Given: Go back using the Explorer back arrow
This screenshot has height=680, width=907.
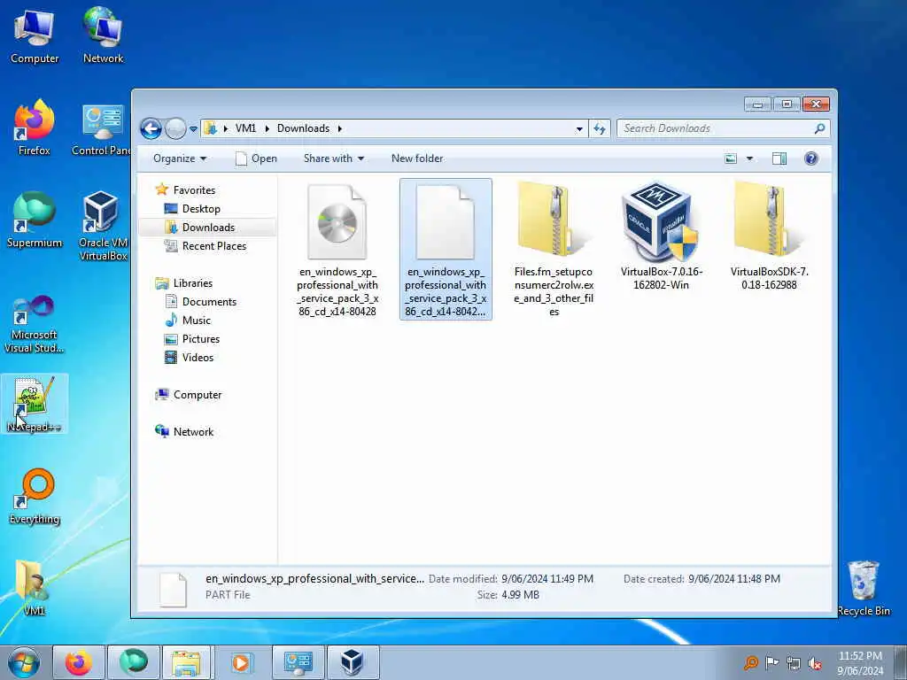Looking at the screenshot, I should click(151, 128).
